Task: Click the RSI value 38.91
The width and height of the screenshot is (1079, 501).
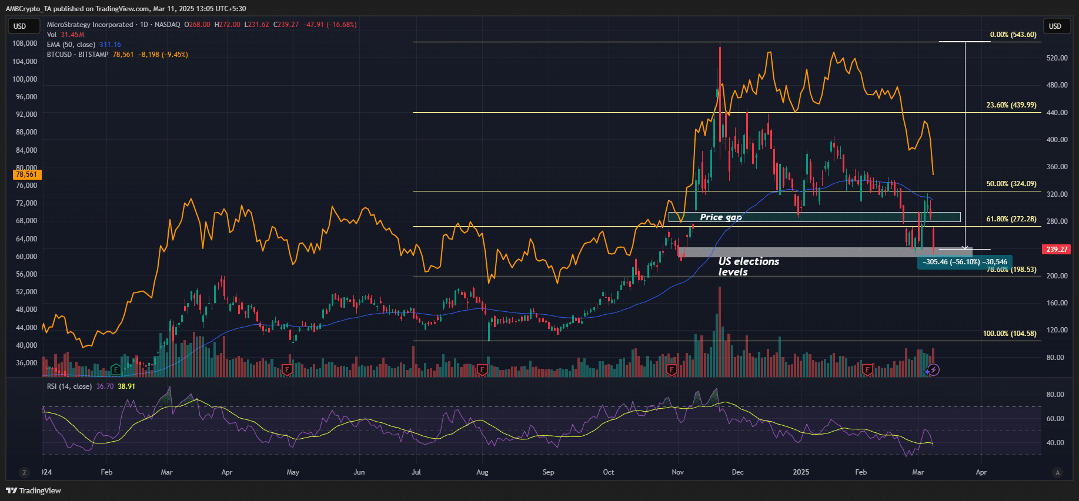Action: 126,386
